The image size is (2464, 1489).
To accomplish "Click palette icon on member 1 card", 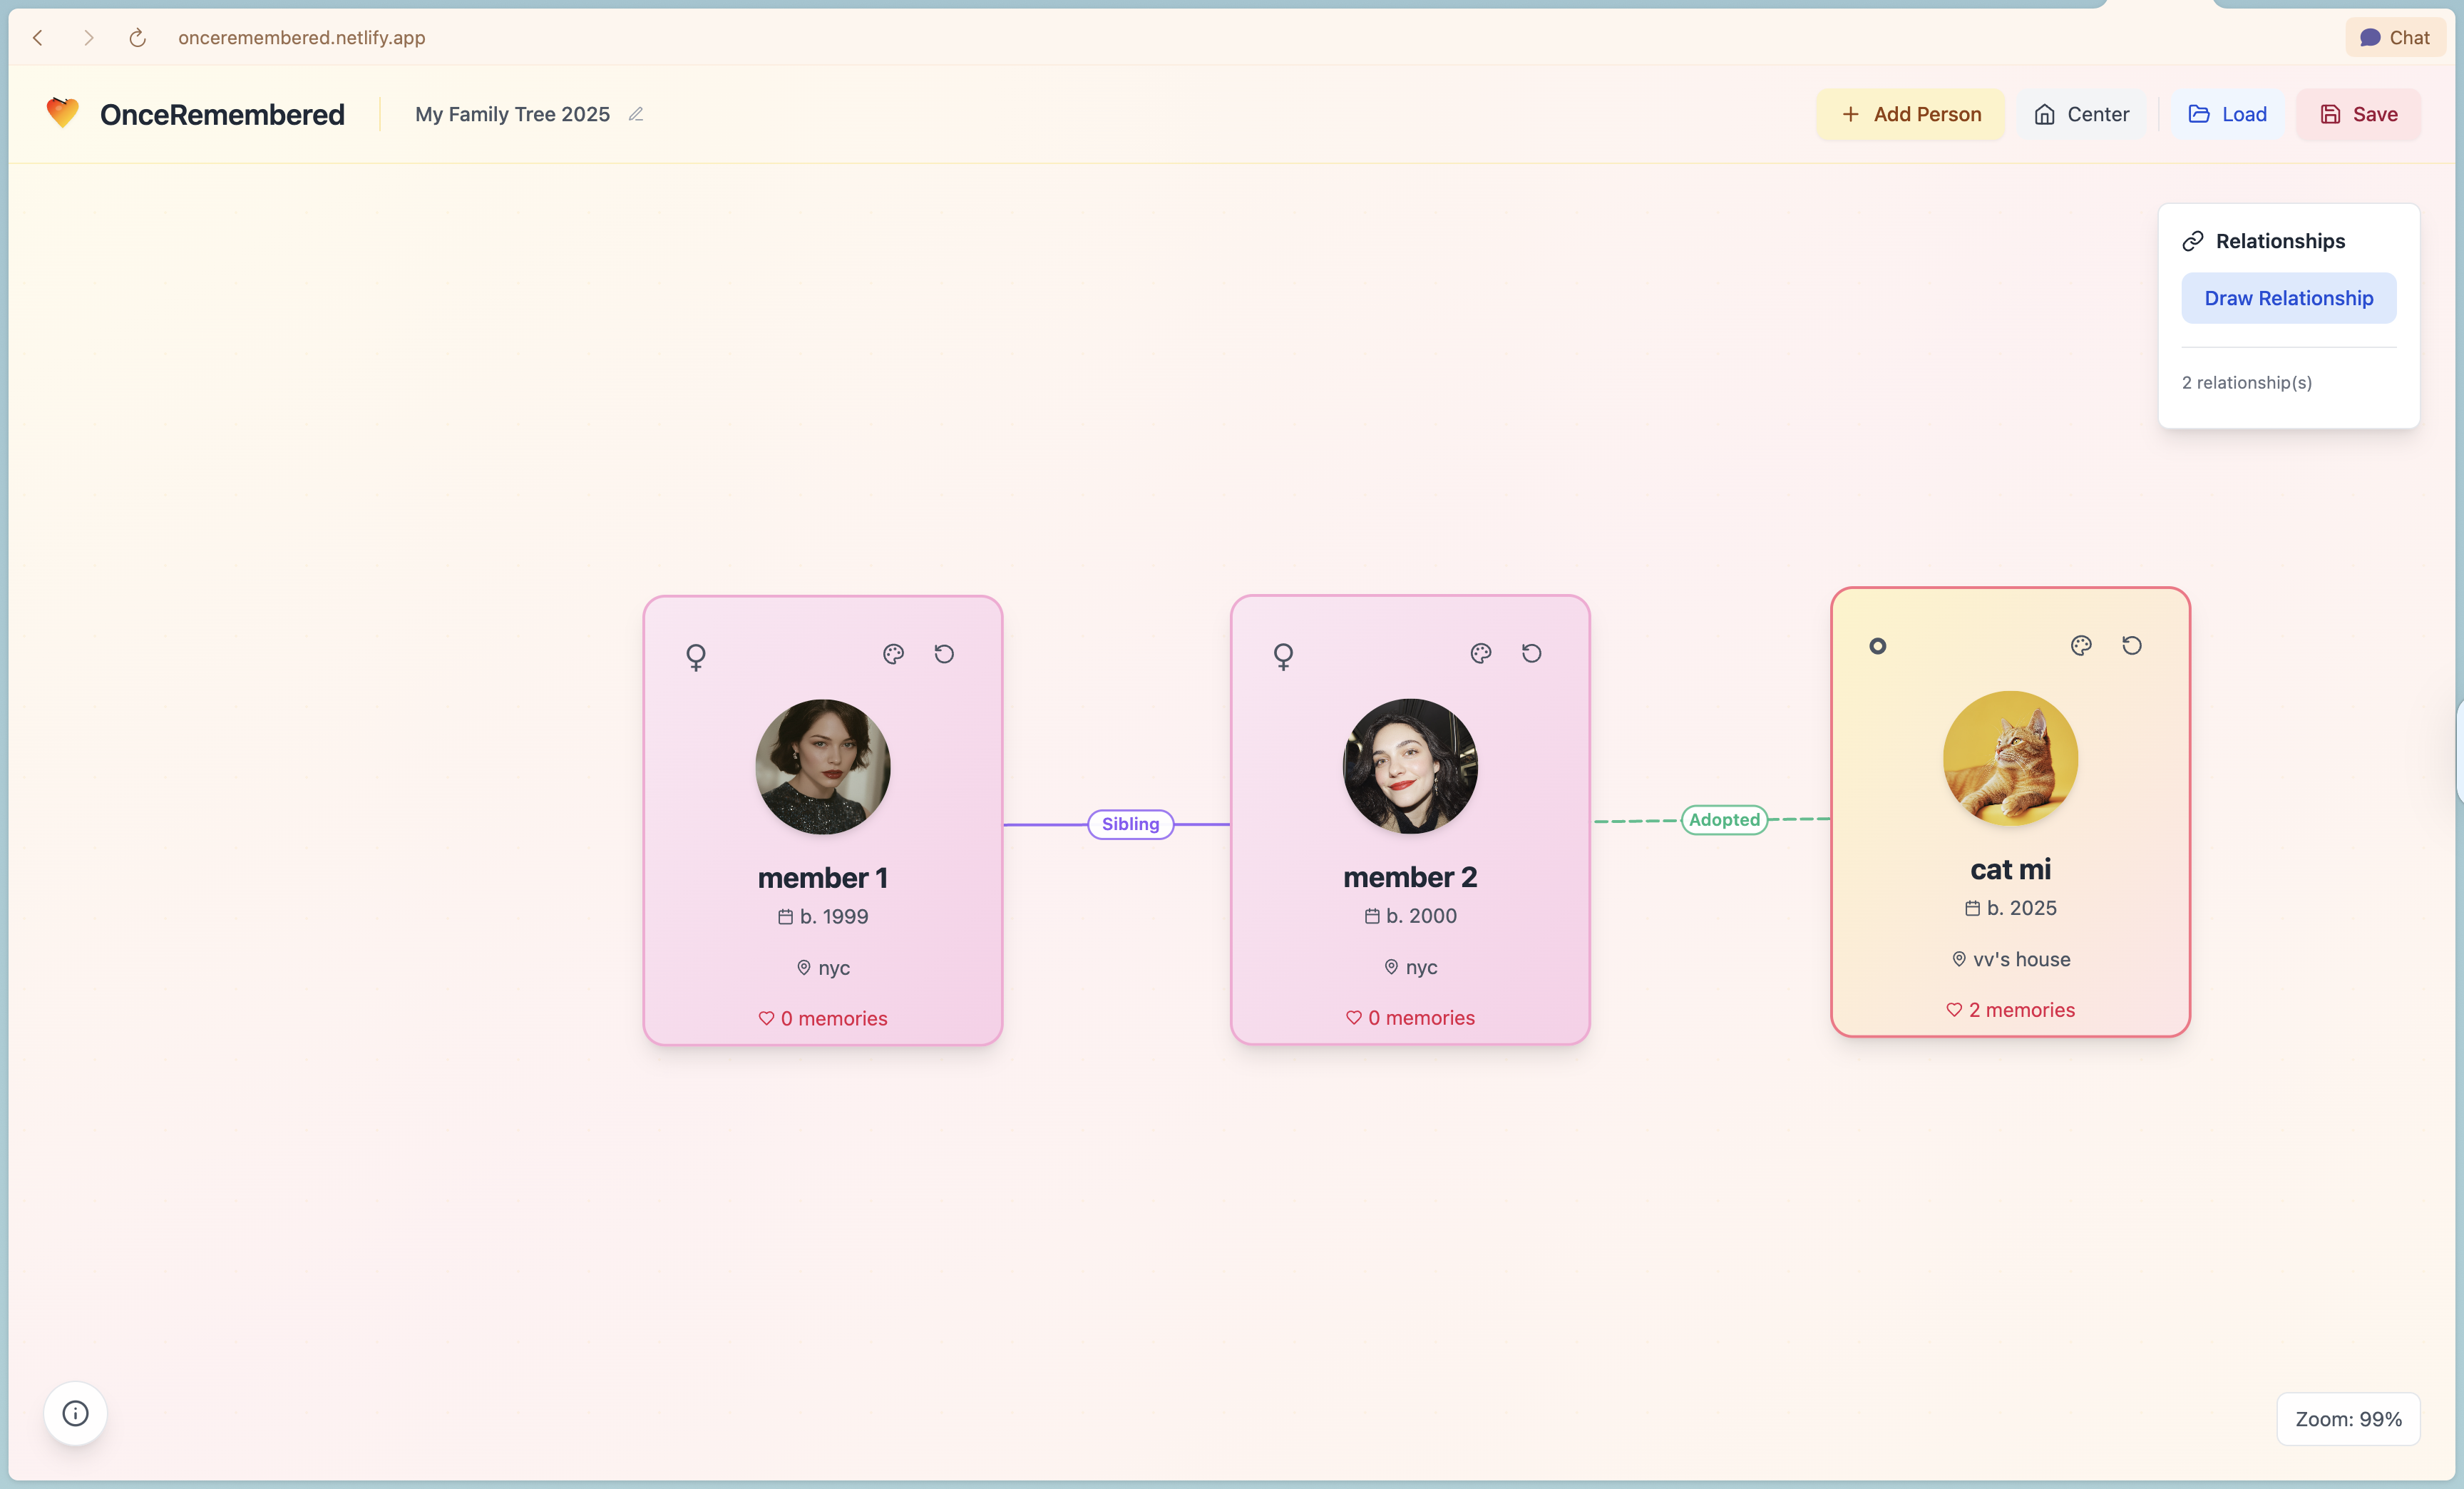I will coord(893,654).
